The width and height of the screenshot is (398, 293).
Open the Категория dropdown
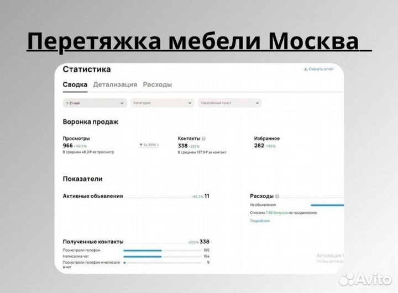tap(163, 103)
